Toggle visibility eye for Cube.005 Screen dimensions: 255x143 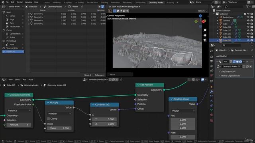click(248, 40)
